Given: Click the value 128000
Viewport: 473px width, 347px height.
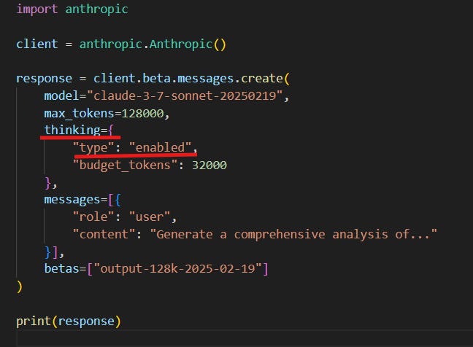Looking at the screenshot, I should (142, 114).
